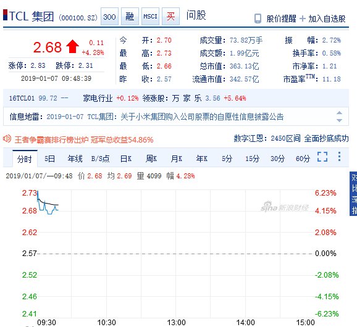Image resolution: width=357 pixels, height=327 pixels.
Task: Click down arrow in 信息地雷 news ticker
Action: point(339,120)
